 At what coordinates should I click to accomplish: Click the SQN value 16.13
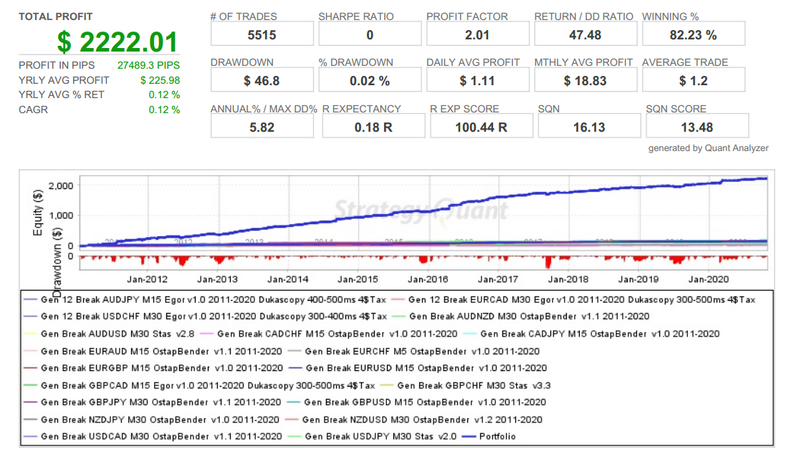coord(590,126)
